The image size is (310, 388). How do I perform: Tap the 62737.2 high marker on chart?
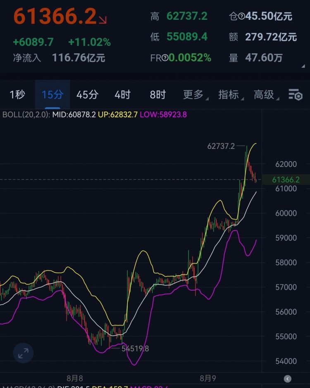click(221, 146)
